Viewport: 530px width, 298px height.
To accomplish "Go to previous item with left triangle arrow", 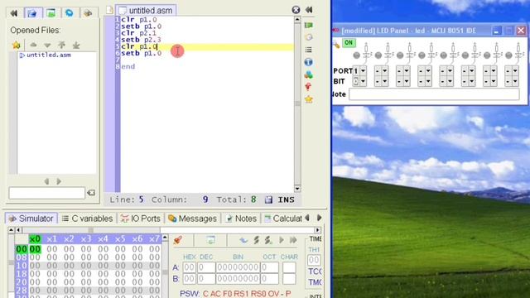I will [x=46, y=182].
